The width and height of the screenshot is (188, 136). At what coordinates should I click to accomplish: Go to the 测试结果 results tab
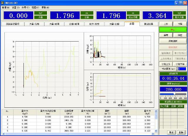[x=148, y=24]
